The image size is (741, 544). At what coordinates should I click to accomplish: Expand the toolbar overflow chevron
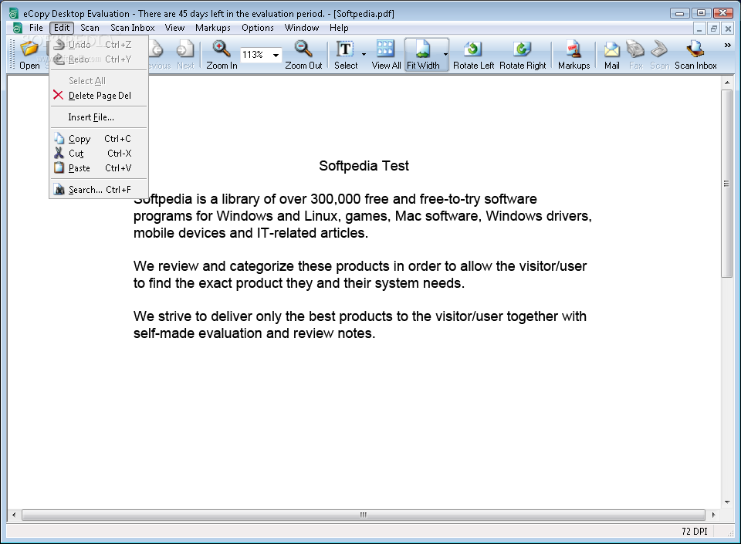tap(727, 46)
